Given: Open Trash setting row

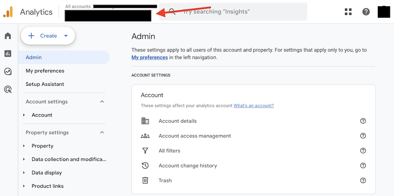Looking at the screenshot, I should click(165, 180).
